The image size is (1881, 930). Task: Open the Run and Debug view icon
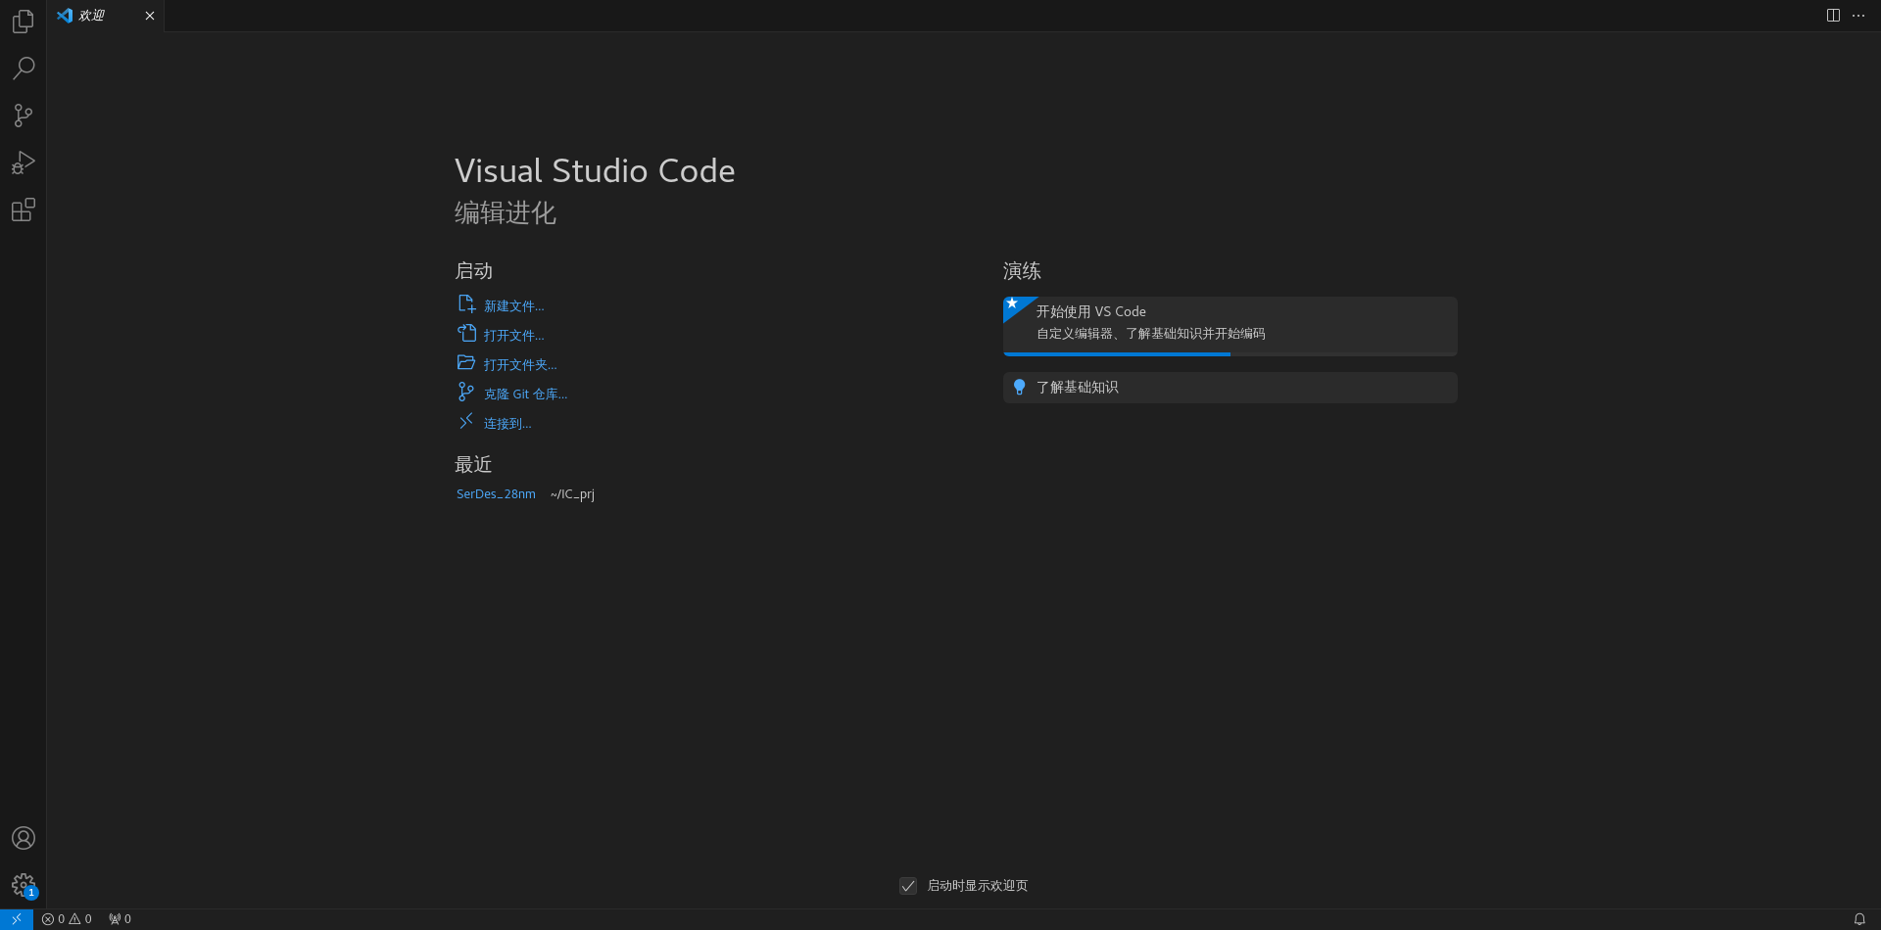tap(24, 163)
